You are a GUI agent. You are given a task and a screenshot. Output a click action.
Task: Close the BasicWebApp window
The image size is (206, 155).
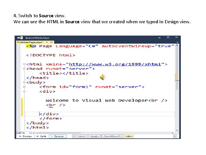click(177, 37)
